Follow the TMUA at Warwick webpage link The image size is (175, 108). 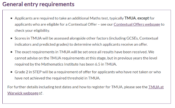[x=156, y=87]
